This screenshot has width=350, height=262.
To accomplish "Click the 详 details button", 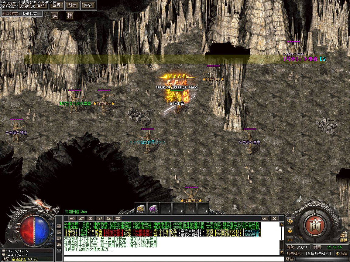I will 55,16.
